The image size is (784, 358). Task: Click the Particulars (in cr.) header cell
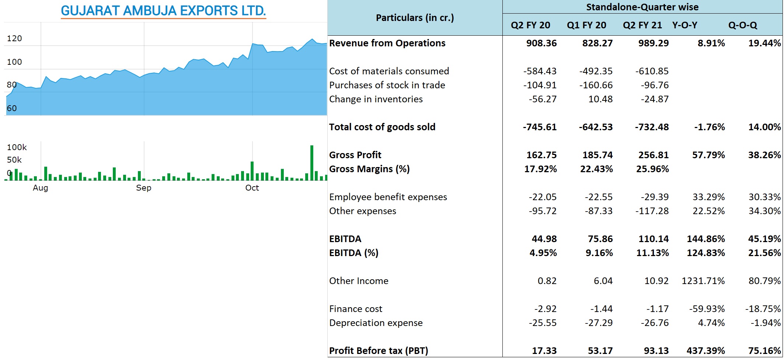[x=415, y=18]
